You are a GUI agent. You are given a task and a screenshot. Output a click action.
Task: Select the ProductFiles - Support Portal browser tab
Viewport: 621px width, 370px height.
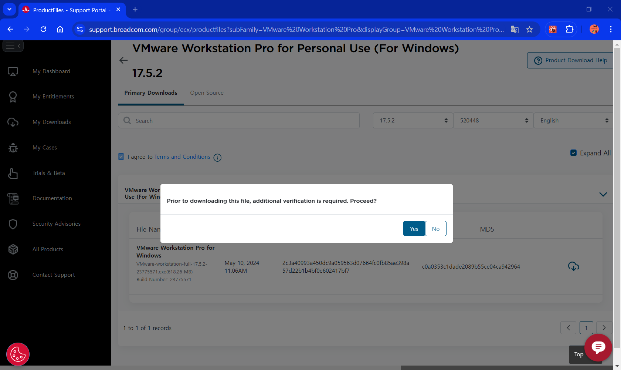click(72, 10)
